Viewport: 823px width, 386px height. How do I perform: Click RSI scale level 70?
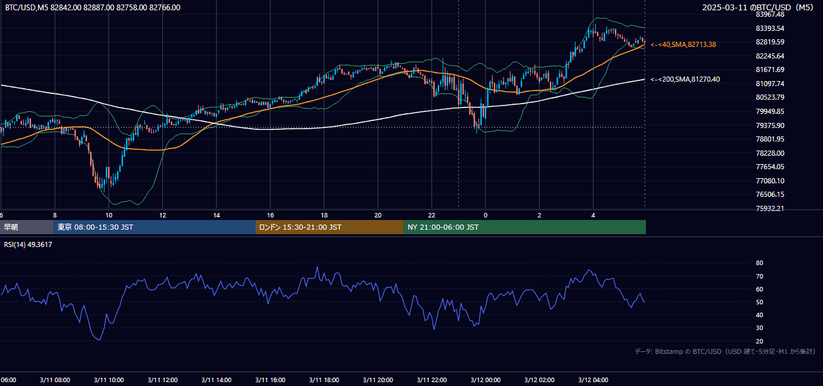(759, 276)
